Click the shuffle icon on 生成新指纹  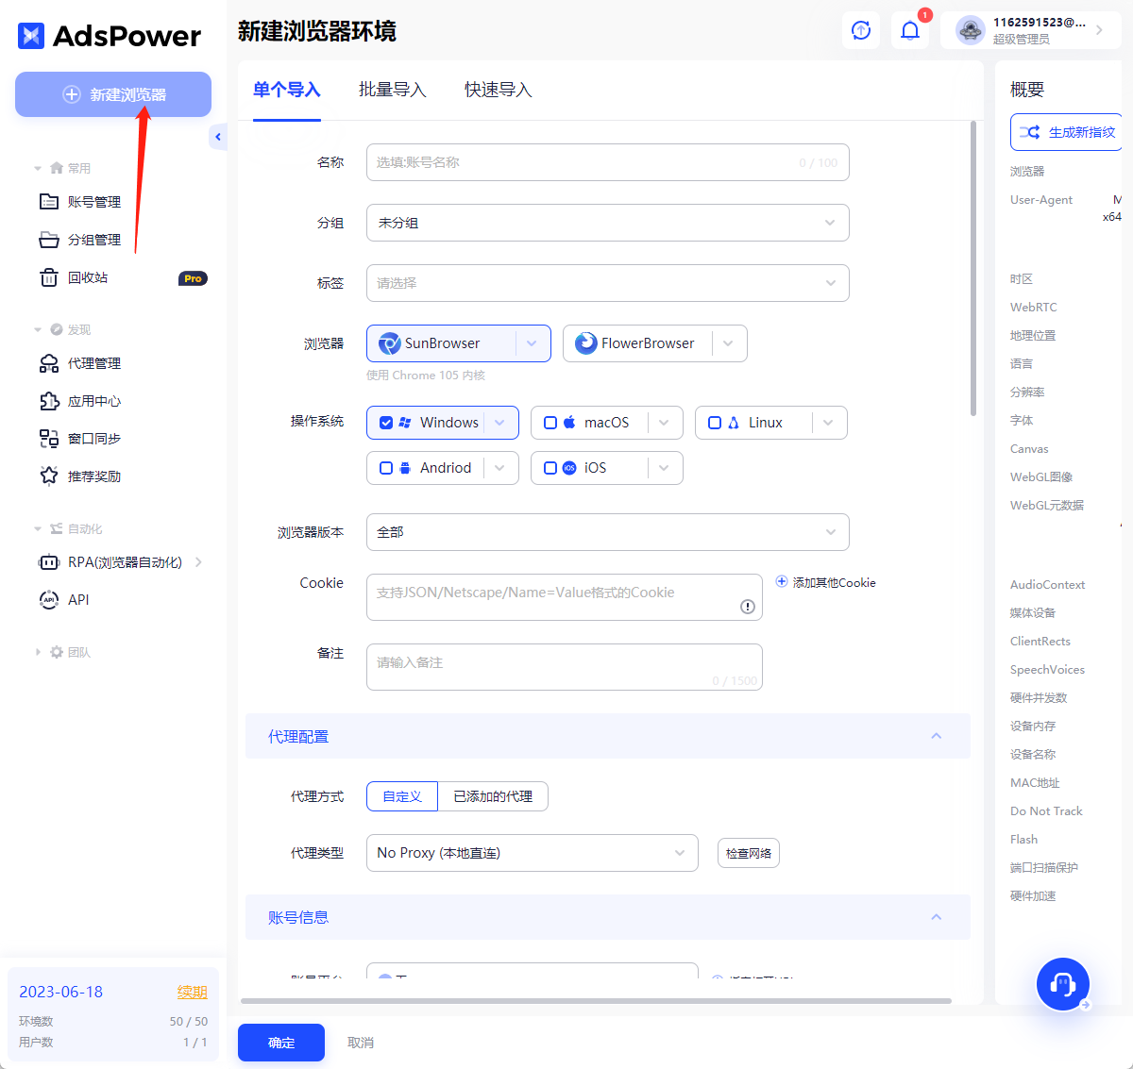(x=1030, y=132)
